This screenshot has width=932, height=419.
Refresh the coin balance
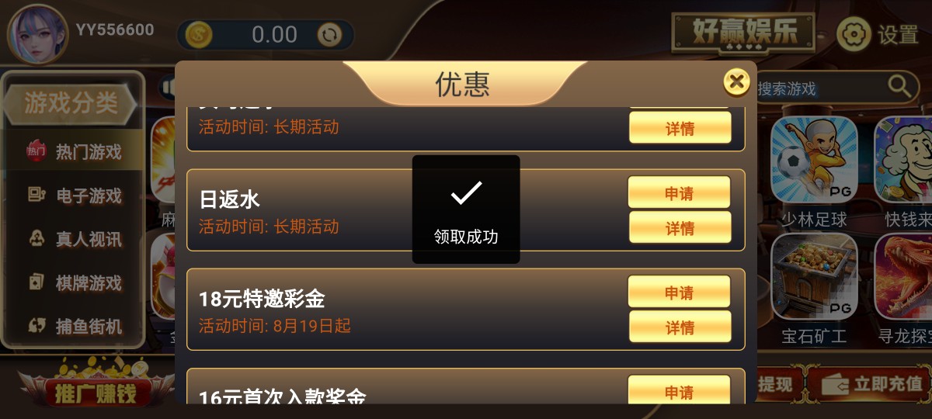tap(330, 35)
